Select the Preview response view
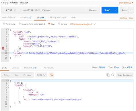This screenshot has width=136, height=111. click(27, 75)
